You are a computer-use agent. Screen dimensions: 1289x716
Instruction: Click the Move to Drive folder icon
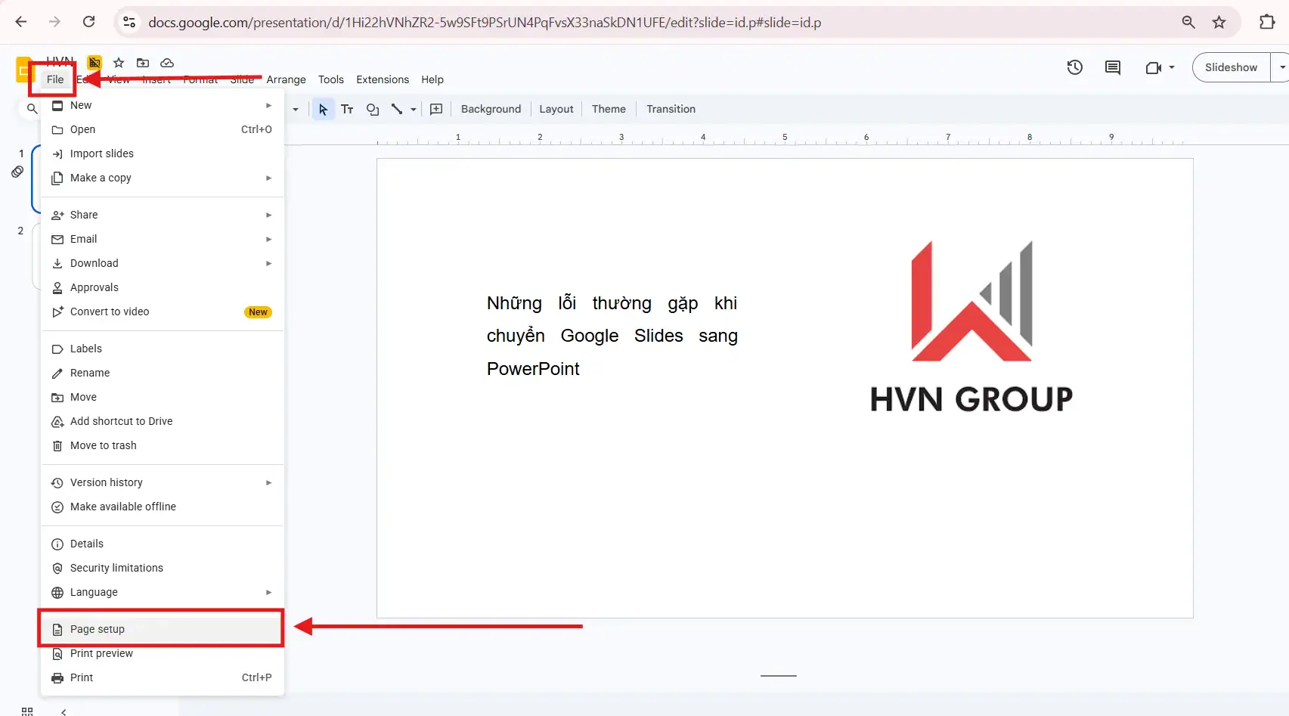point(142,64)
